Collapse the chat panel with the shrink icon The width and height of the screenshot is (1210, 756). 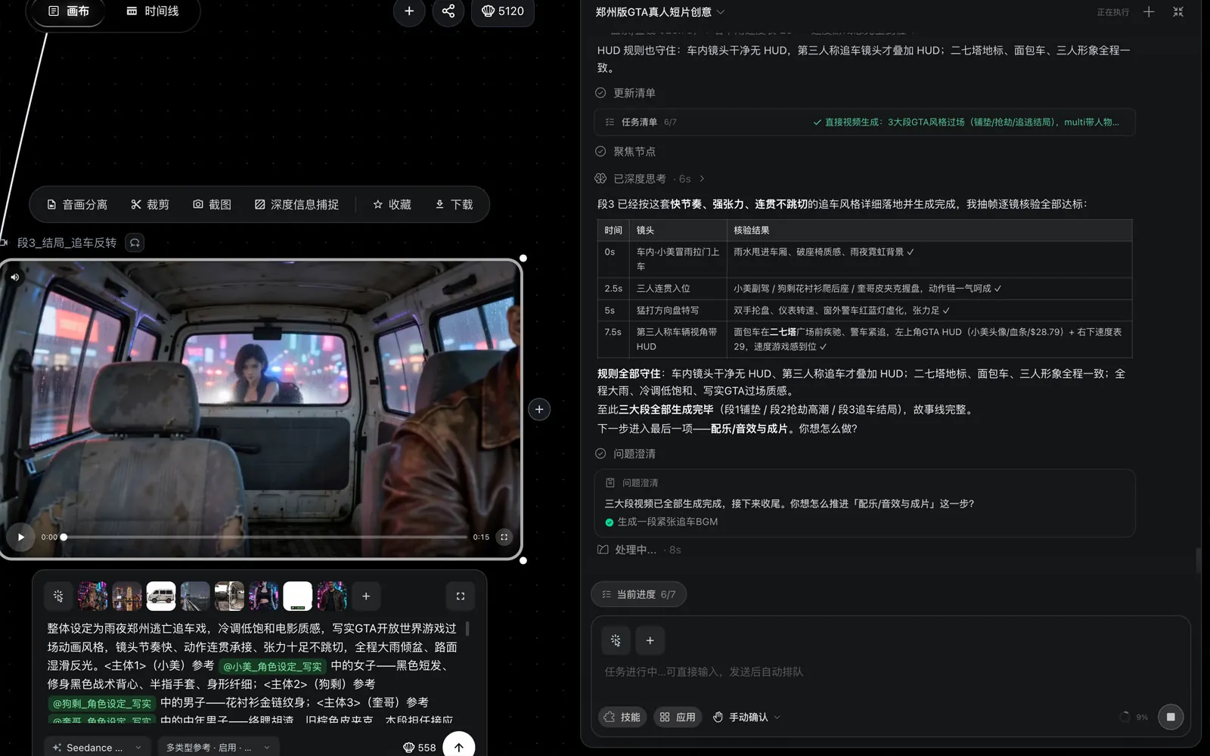1177,12
